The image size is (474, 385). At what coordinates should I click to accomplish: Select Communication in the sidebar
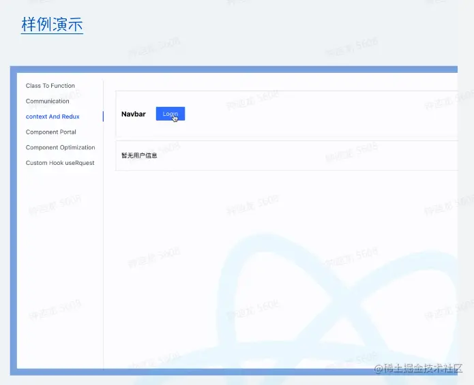click(x=48, y=101)
